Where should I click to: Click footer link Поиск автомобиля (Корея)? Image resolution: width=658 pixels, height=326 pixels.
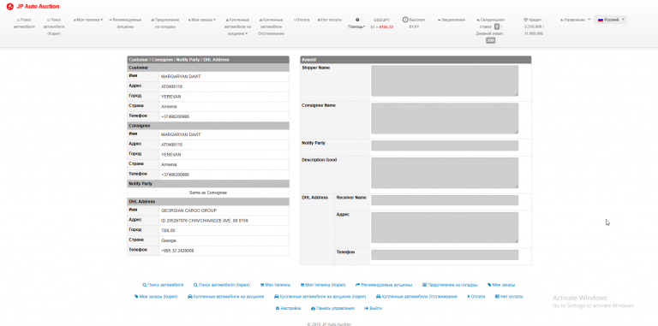point(222,285)
